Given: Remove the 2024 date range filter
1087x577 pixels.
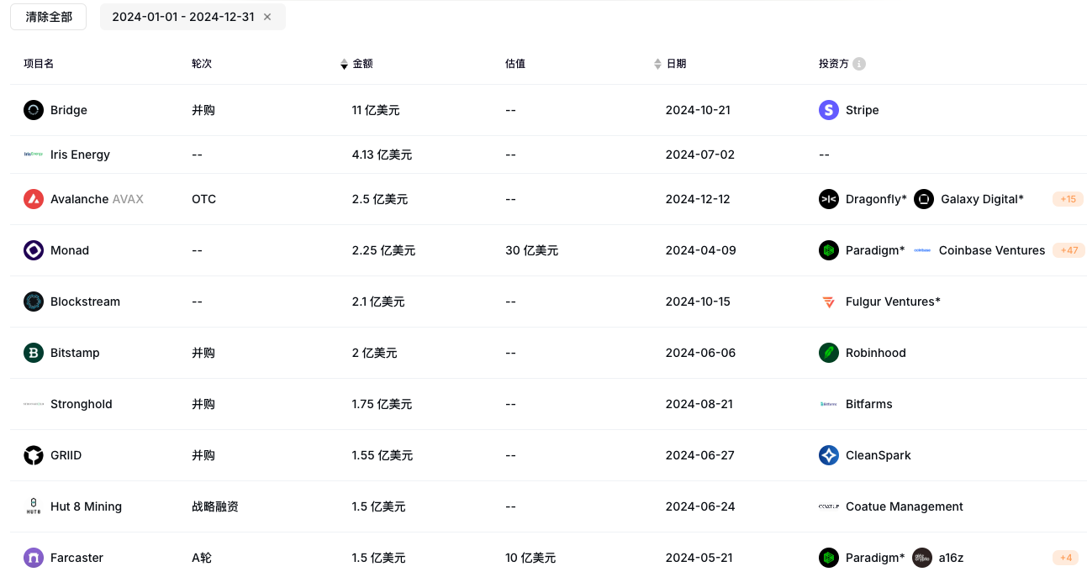Looking at the screenshot, I should point(267,17).
